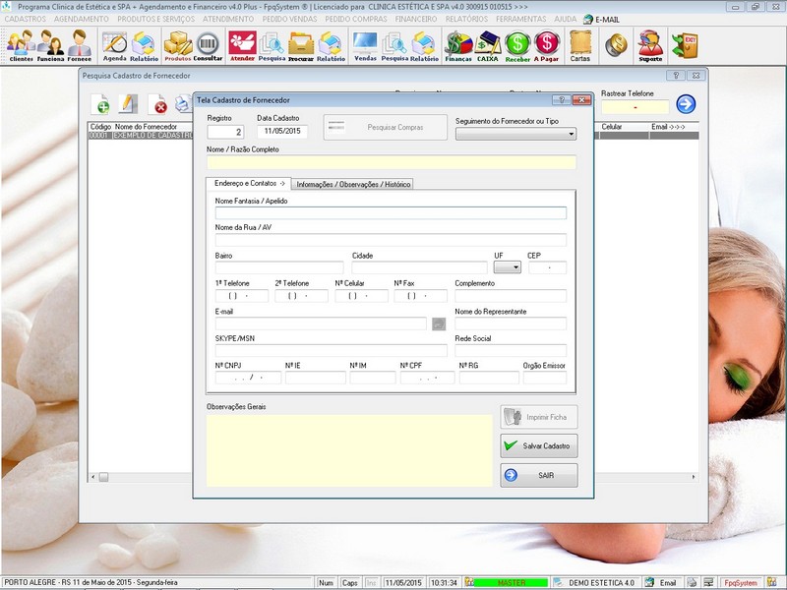Image resolution: width=787 pixels, height=590 pixels.
Task: Click edit pencil icon in Pesquisa window
Action: 128,104
